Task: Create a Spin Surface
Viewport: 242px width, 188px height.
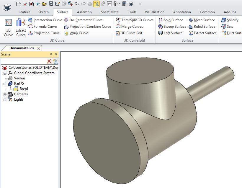Action: [171, 20]
